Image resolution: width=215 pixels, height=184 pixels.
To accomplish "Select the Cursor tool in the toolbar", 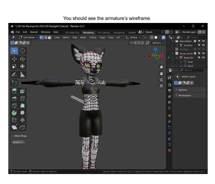I will [23, 51].
